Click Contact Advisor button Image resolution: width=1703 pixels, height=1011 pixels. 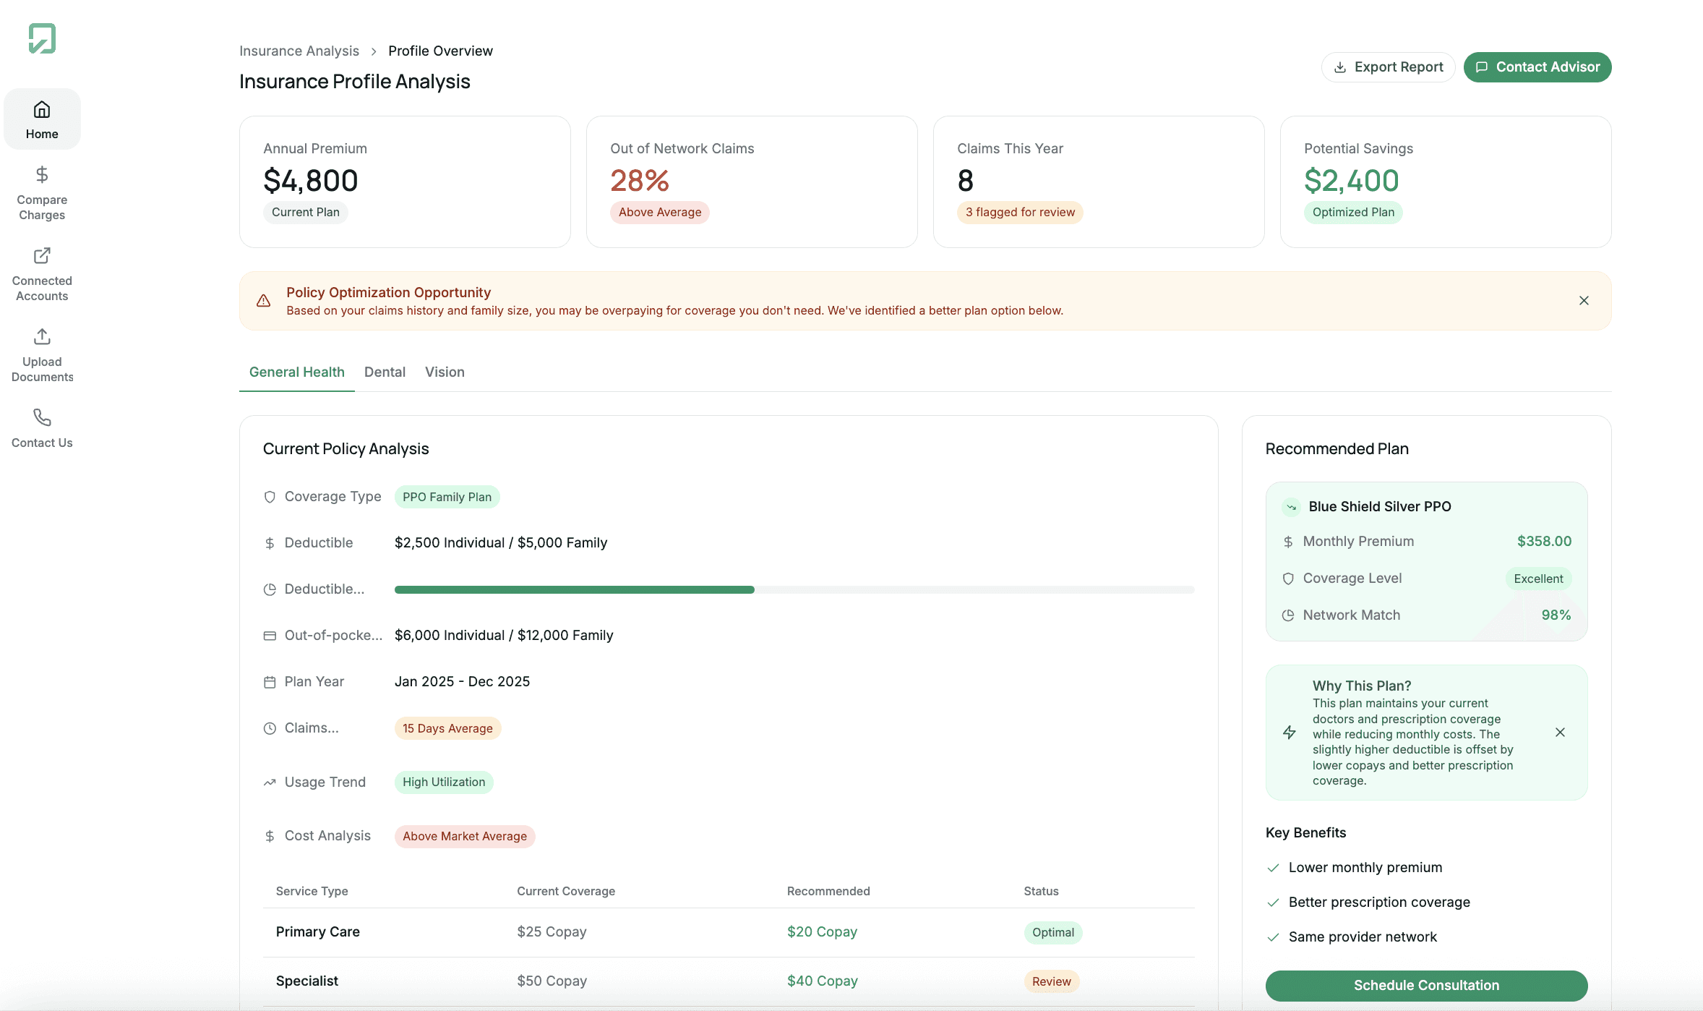1537,67
